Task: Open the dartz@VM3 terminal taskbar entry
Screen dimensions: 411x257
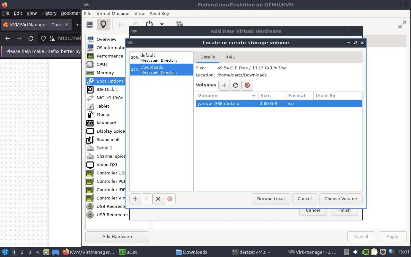Action: click(251, 252)
